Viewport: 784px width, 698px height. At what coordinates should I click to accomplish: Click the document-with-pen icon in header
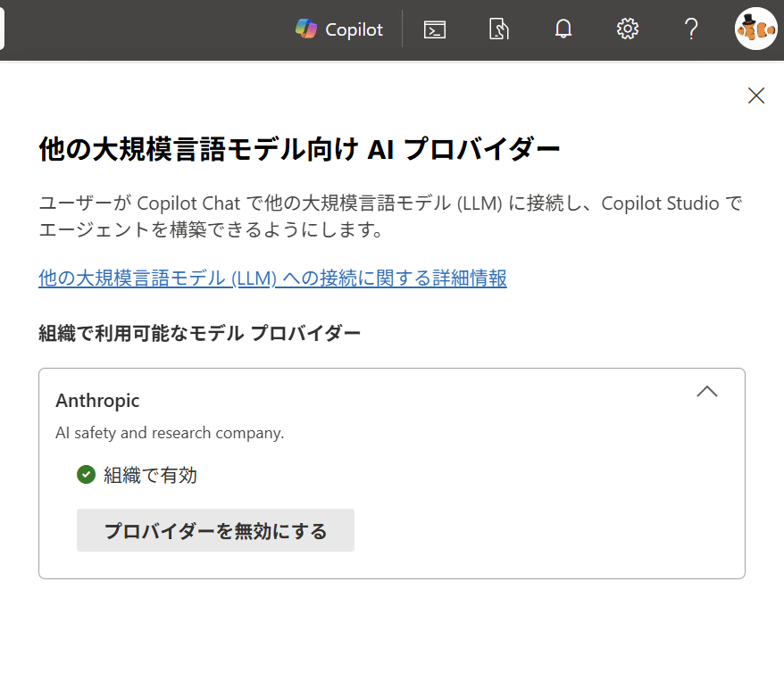point(499,29)
